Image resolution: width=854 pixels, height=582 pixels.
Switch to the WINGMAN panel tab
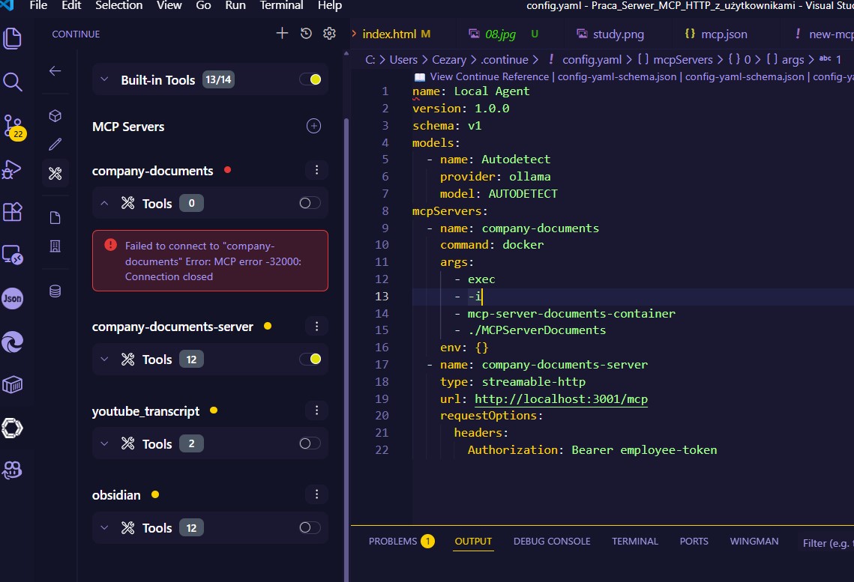coord(754,542)
